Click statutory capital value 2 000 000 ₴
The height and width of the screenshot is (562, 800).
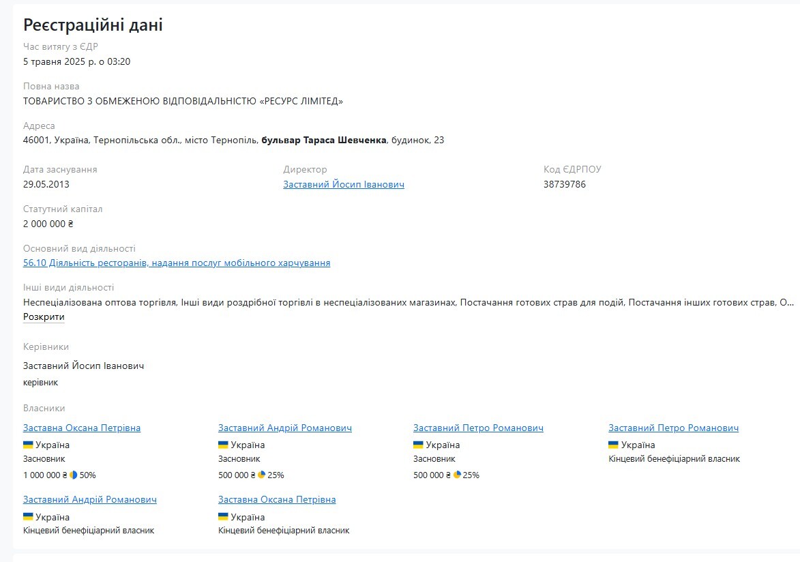(x=48, y=224)
